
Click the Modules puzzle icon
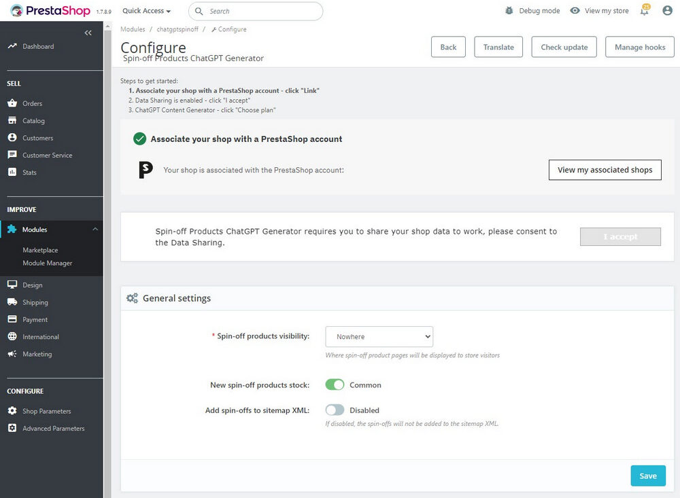click(x=12, y=229)
